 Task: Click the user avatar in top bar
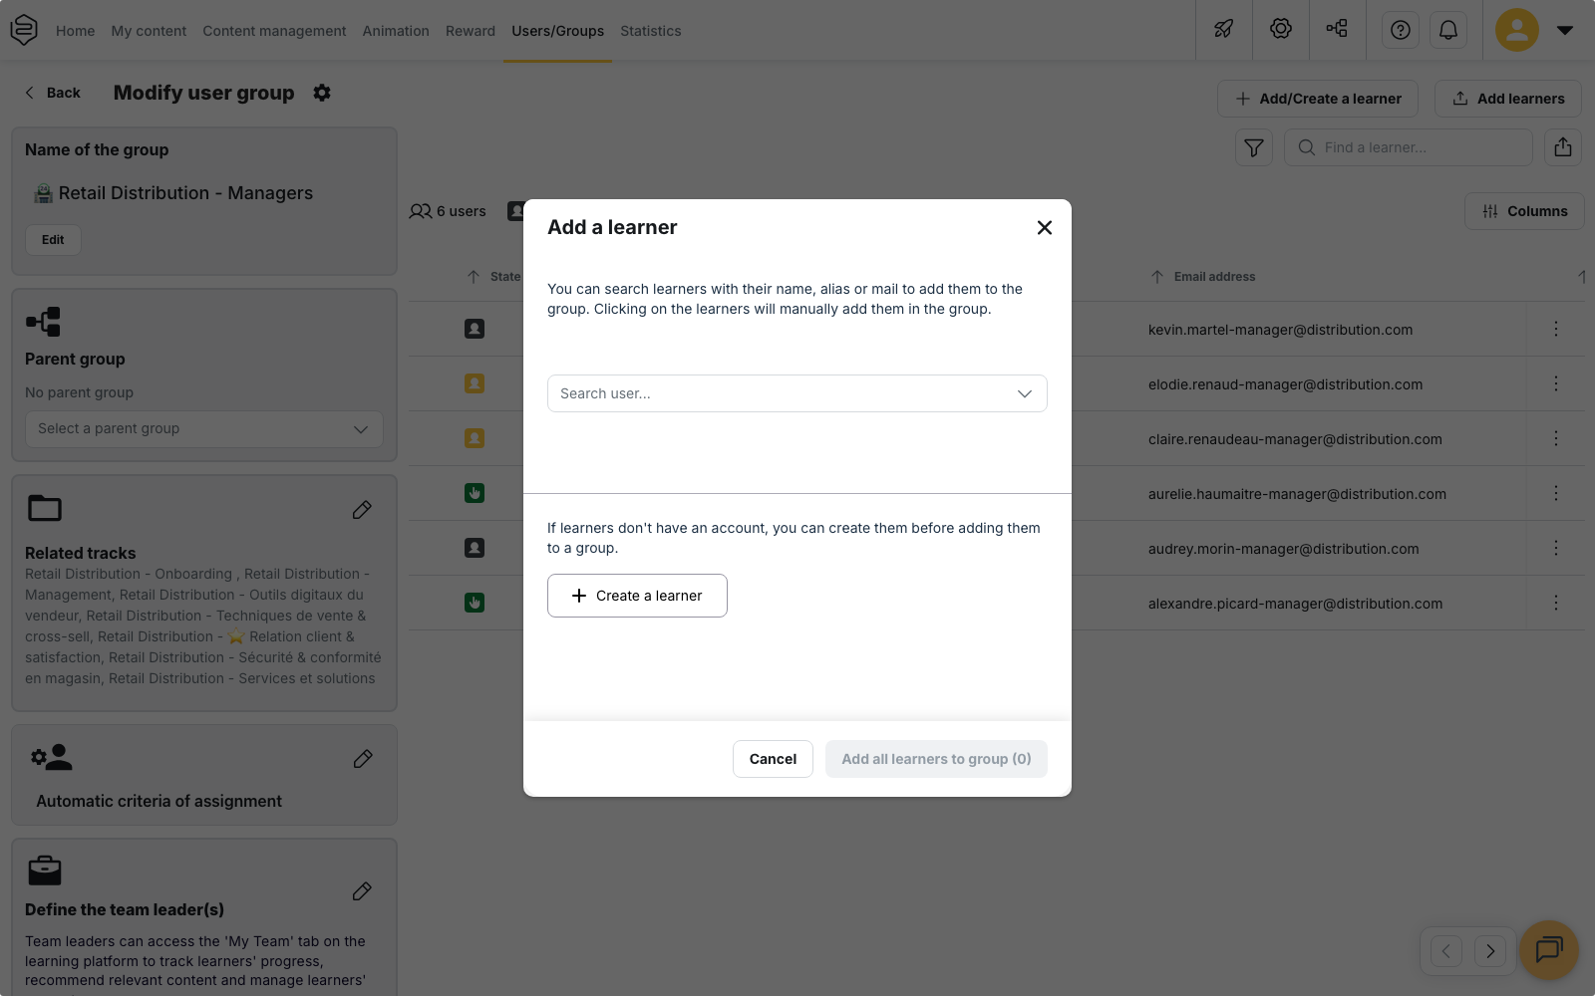[1517, 30]
